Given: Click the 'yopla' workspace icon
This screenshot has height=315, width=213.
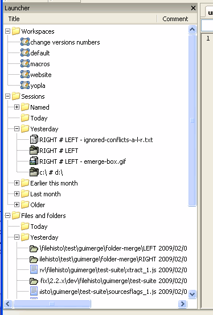Looking at the screenshot, I should pyautogui.click(x=25, y=86).
